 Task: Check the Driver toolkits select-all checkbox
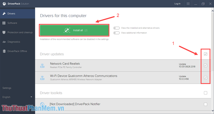coord(205,93)
